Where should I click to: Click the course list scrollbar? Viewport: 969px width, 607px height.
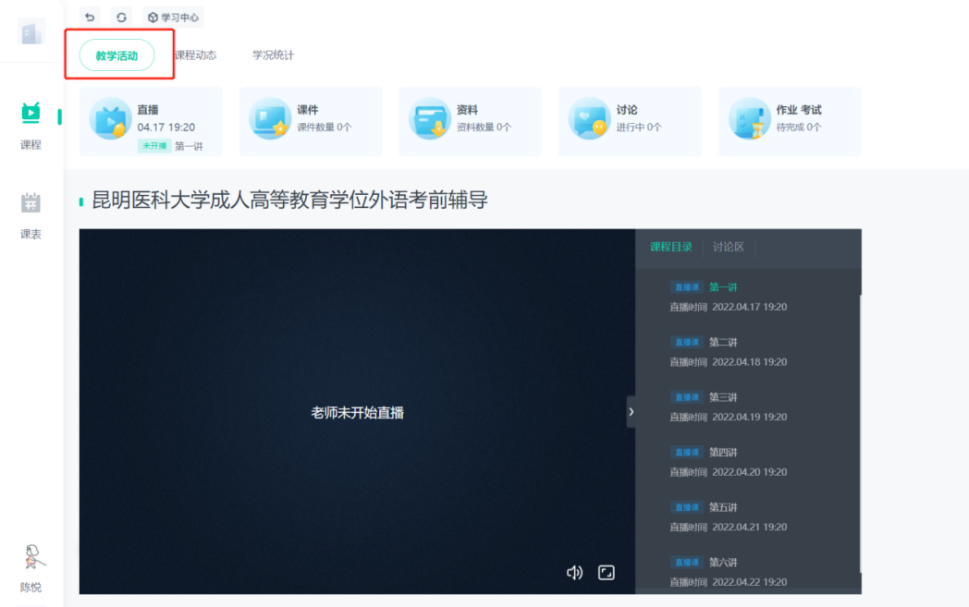coord(860,433)
